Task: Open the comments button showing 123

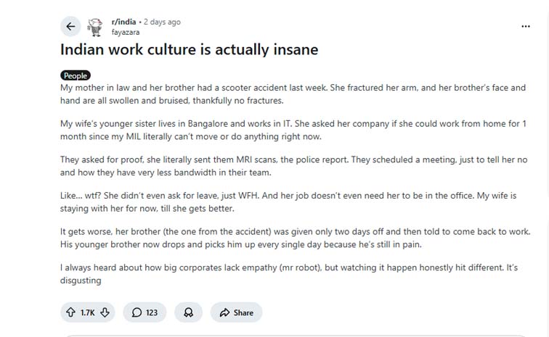Action: (x=145, y=312)
